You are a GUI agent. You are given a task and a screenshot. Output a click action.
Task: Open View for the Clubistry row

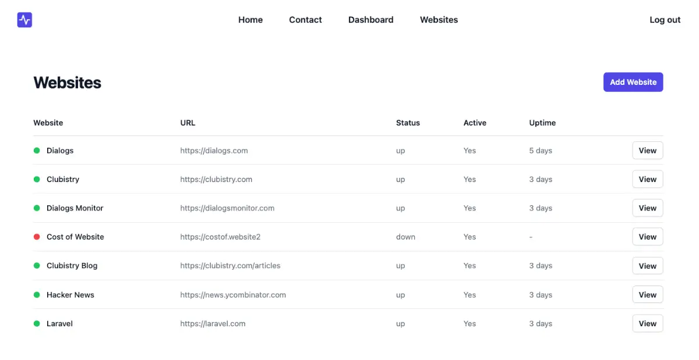[x=647, y=179]
